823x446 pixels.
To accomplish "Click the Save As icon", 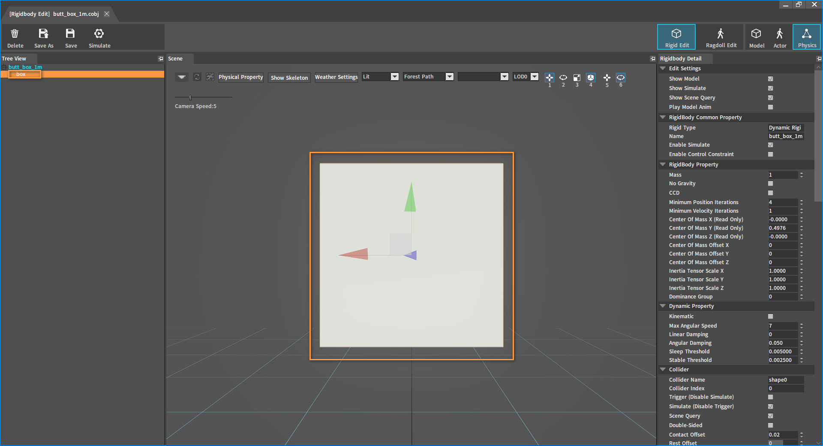I will click(43, 34).
